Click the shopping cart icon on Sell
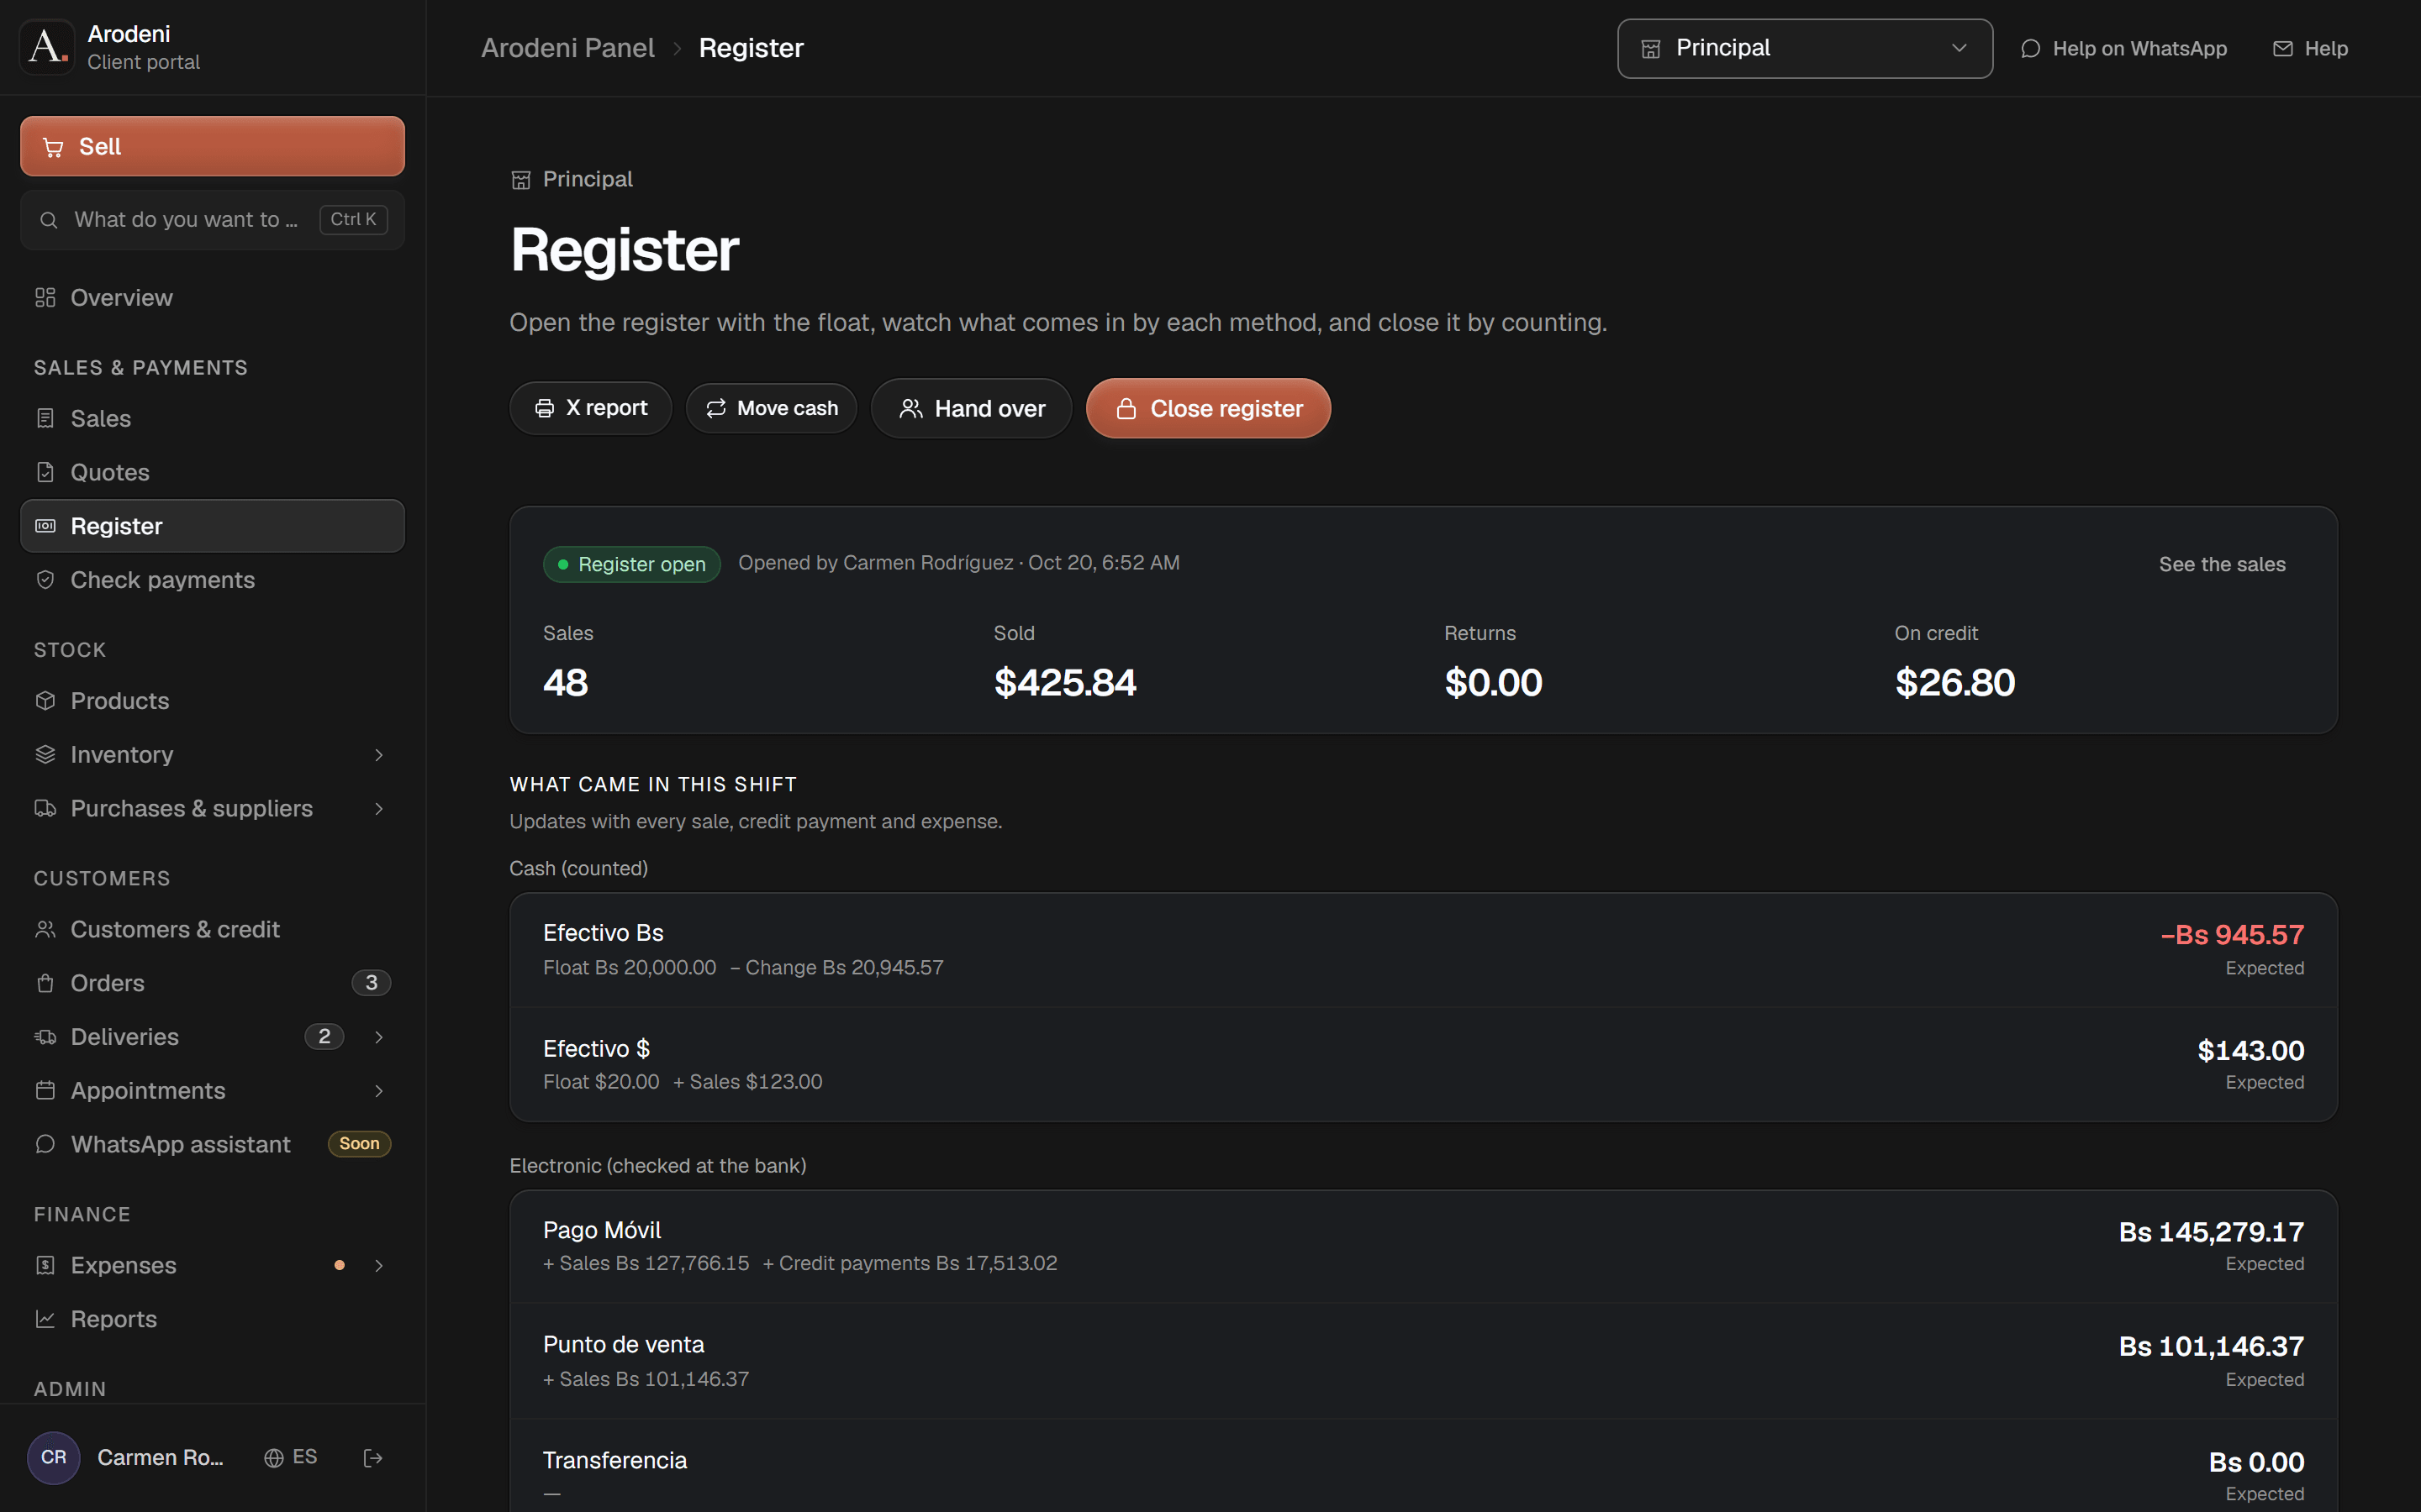 point(53,148)
